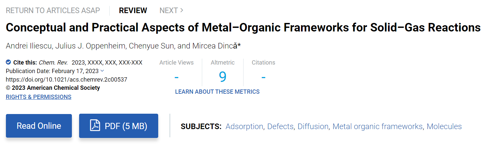Click author Andrei Iliescu
Screen dimensions: 493x154
[29, 46]
